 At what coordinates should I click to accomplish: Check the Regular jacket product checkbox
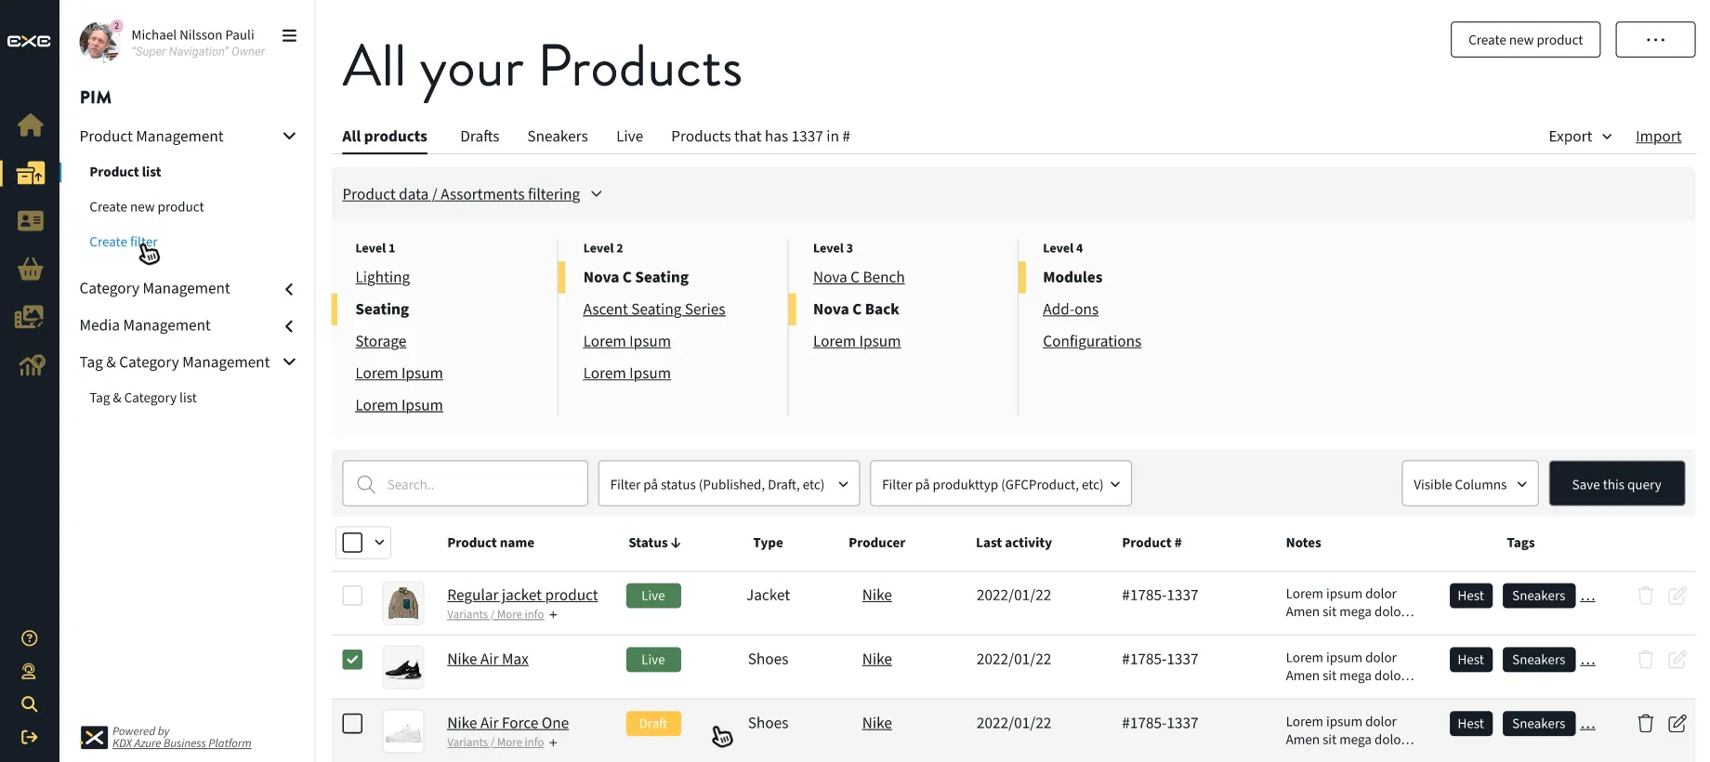352,596
